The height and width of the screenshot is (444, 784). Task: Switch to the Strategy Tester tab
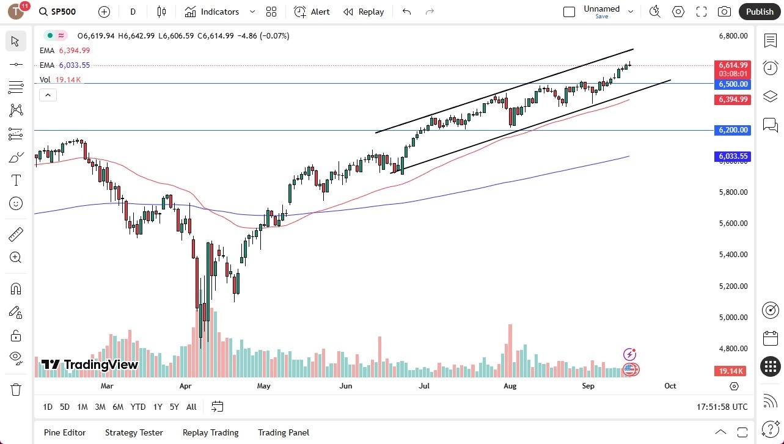coord(134,432)
